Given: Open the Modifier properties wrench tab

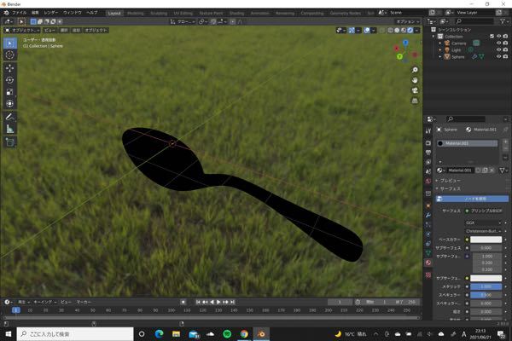Looking at the screenshot, I should 428,215.
